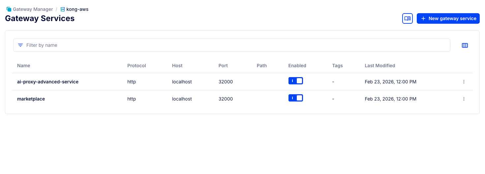This screenshot has height=174, width=485.
Task: Open the documentation book icon
Action: tap(408, 18)
